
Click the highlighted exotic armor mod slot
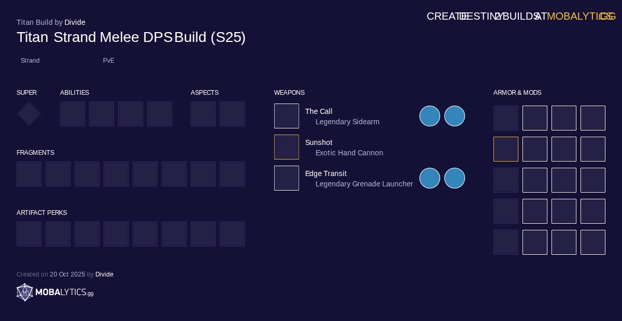click(506, 149)
